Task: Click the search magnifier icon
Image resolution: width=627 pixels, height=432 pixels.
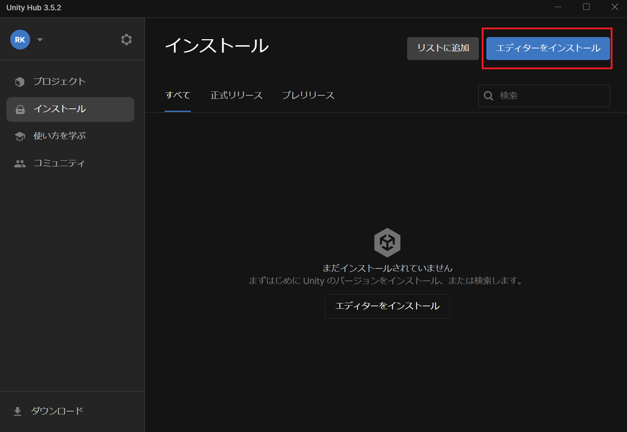Action: (x=488, y=96)
